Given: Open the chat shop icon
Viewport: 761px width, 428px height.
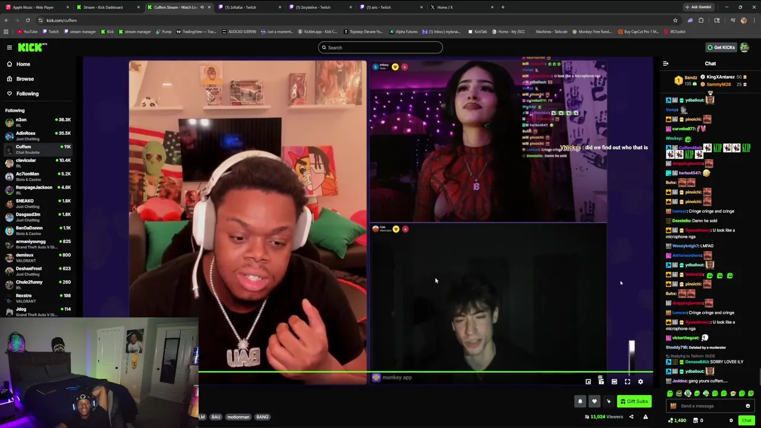Looking at the screenshot, I should coord(696,421).
